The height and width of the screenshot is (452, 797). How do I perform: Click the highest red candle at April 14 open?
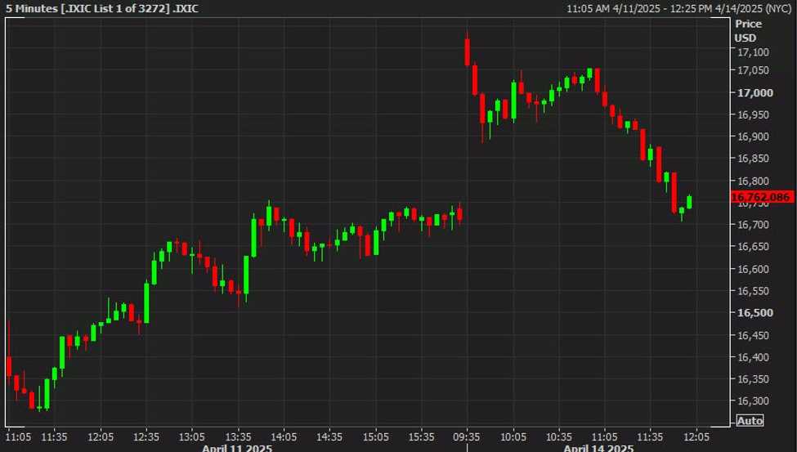(x=467, y=51)
